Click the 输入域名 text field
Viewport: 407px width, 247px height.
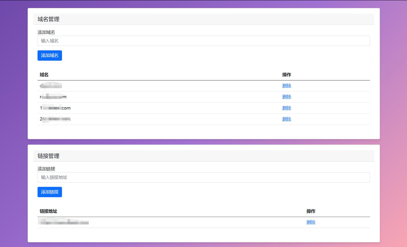coord(203,41)
